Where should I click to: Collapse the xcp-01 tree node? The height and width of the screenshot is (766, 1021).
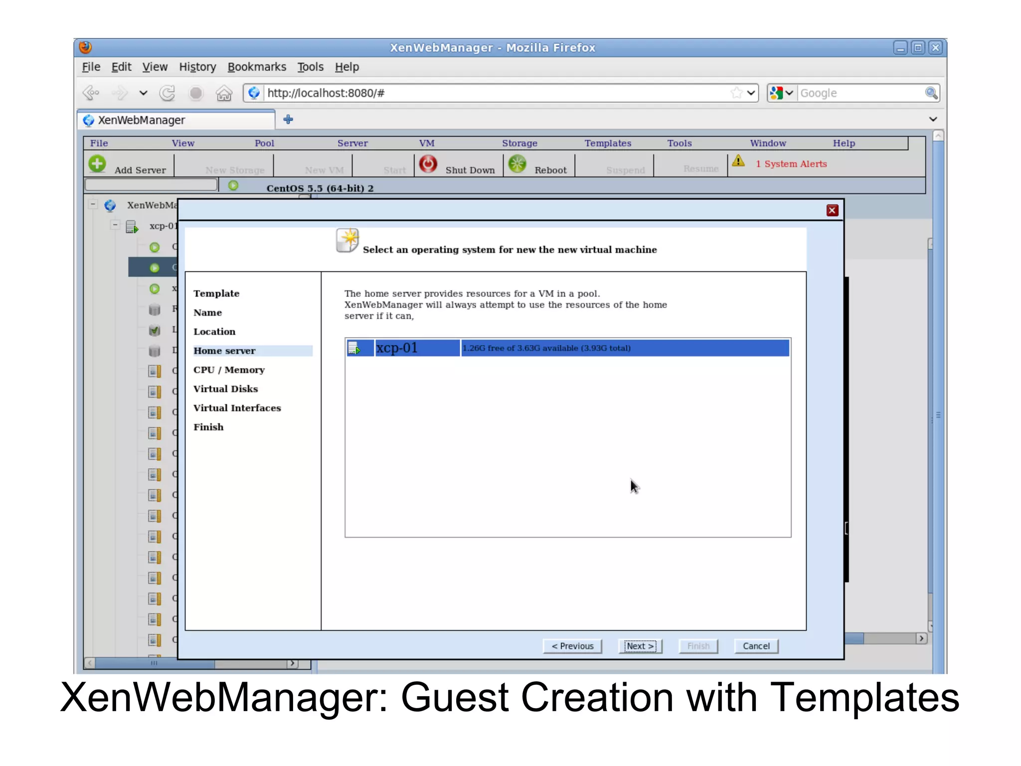pos(115,225)
